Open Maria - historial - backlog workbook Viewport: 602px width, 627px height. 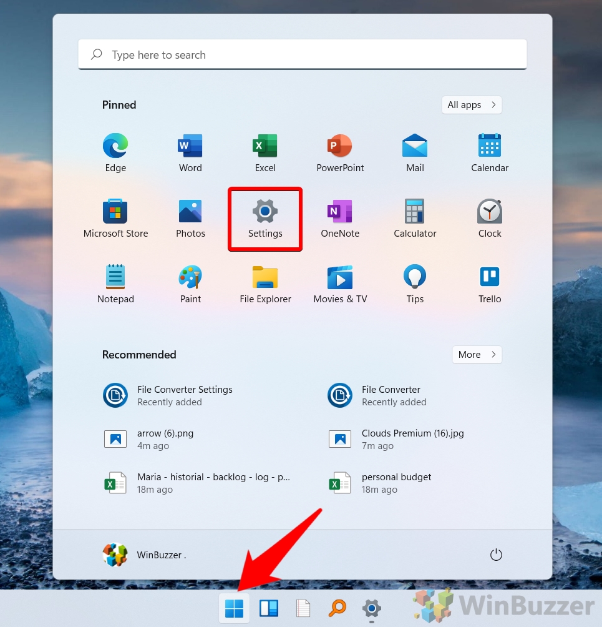197,483
